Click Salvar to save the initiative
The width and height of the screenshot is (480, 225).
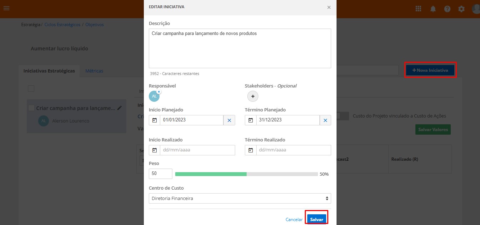317,219
